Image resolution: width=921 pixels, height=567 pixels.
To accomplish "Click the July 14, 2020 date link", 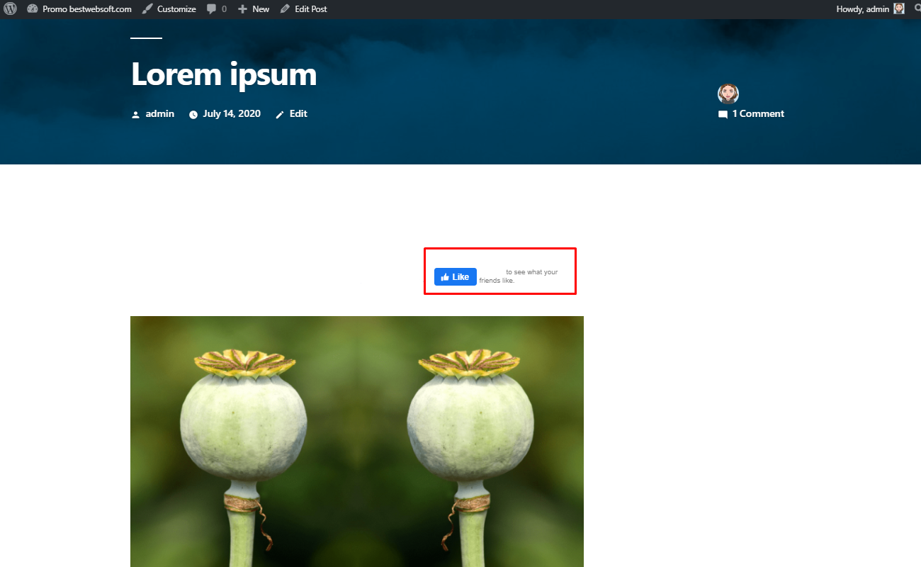I will pos(232,113).
